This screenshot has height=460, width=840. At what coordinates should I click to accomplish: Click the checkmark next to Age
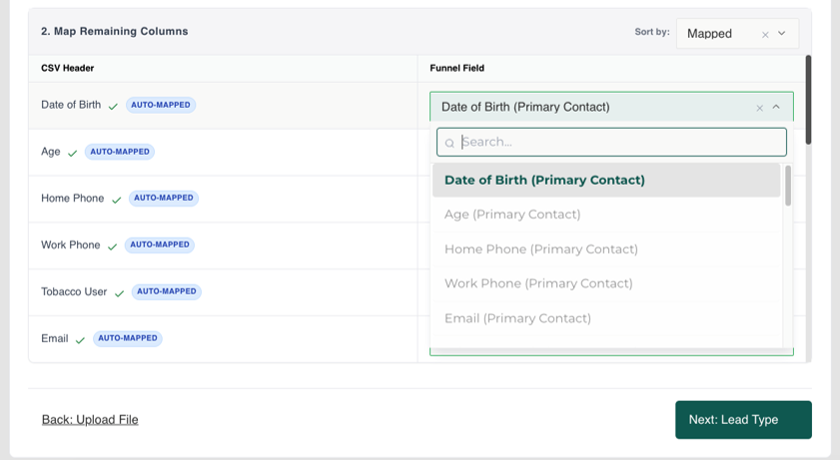point(72,154)
